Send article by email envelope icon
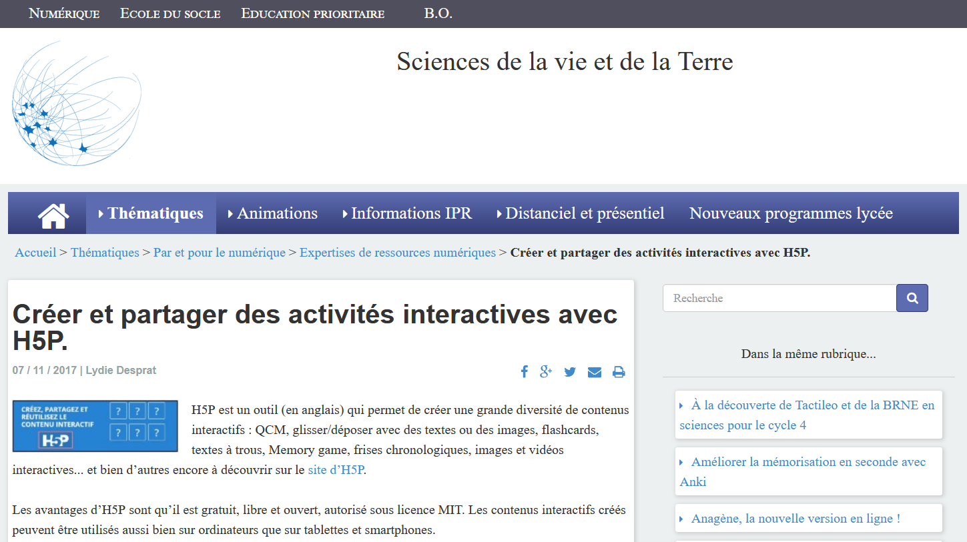 (x=594, y=372)
